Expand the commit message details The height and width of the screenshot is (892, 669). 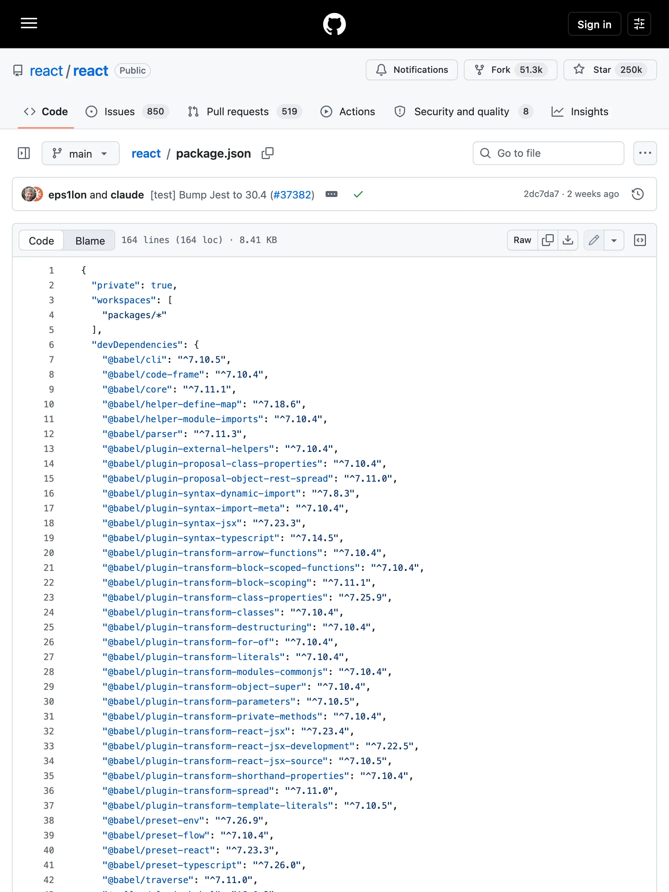(x=332, y=194)
